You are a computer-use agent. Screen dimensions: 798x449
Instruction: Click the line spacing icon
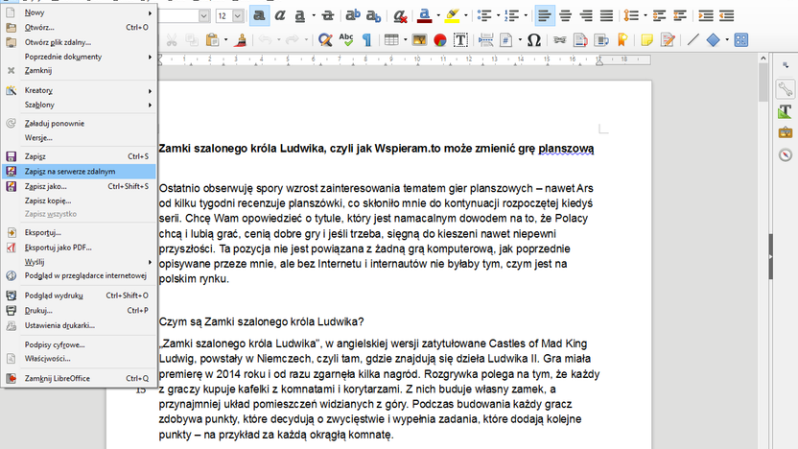tap(631, 15)
